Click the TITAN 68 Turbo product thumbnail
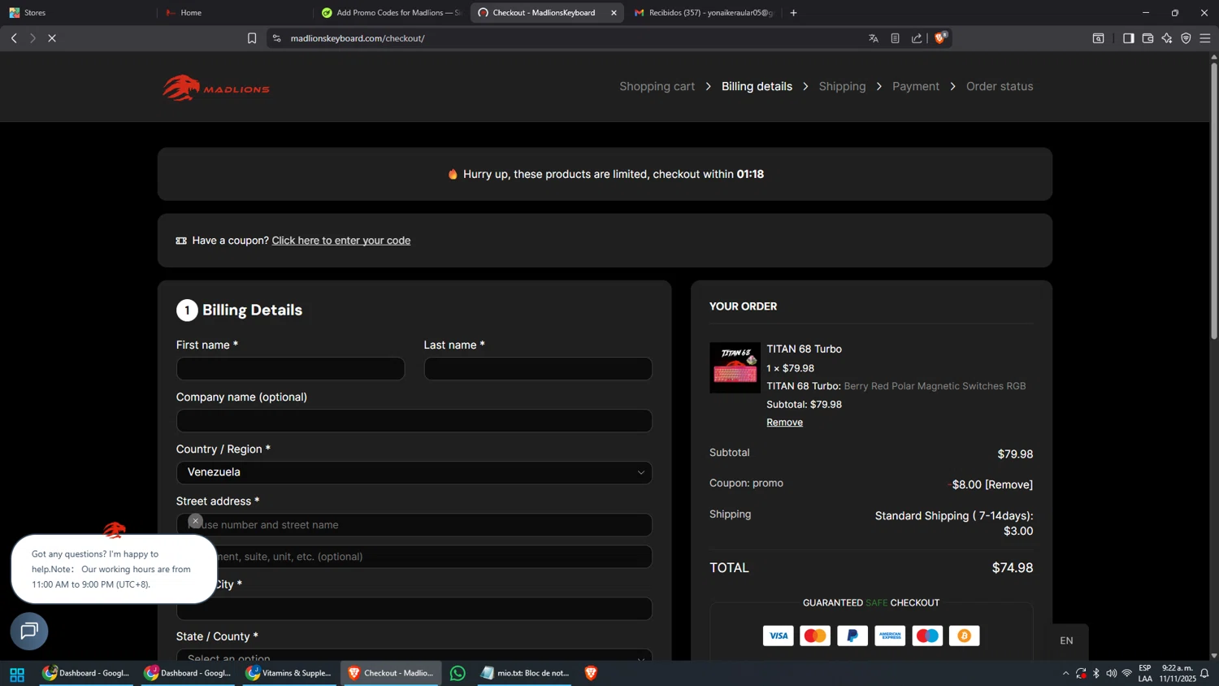This screenshot has height=686, width=1219. click(x=735, y=367)
